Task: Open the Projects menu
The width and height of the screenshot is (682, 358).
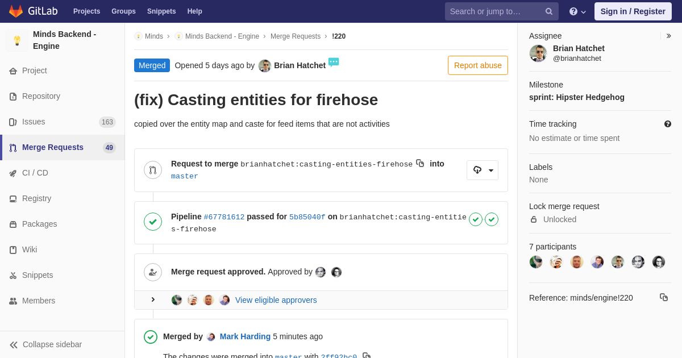Action: [86, 11]
